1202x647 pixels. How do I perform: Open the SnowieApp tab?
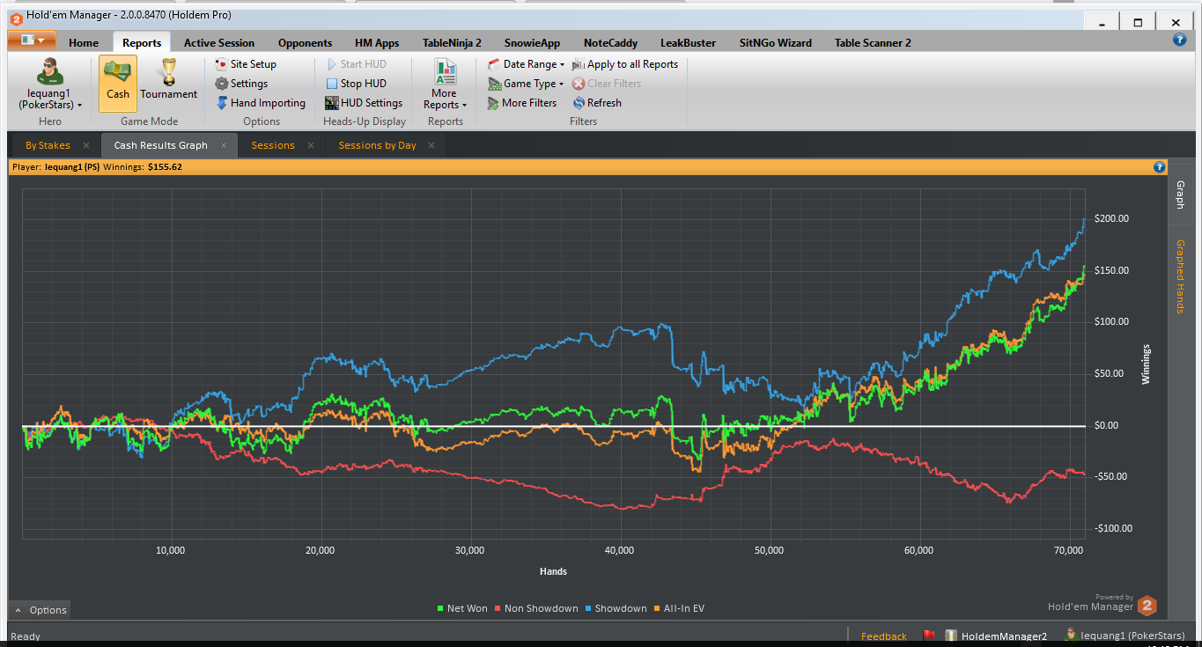(532, 42)
